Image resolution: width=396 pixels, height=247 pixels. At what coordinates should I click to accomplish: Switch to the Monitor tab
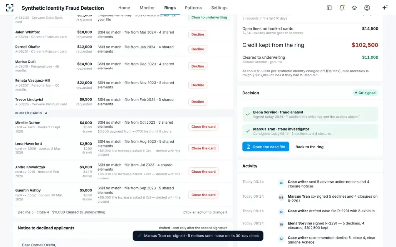tap(147, 8)
